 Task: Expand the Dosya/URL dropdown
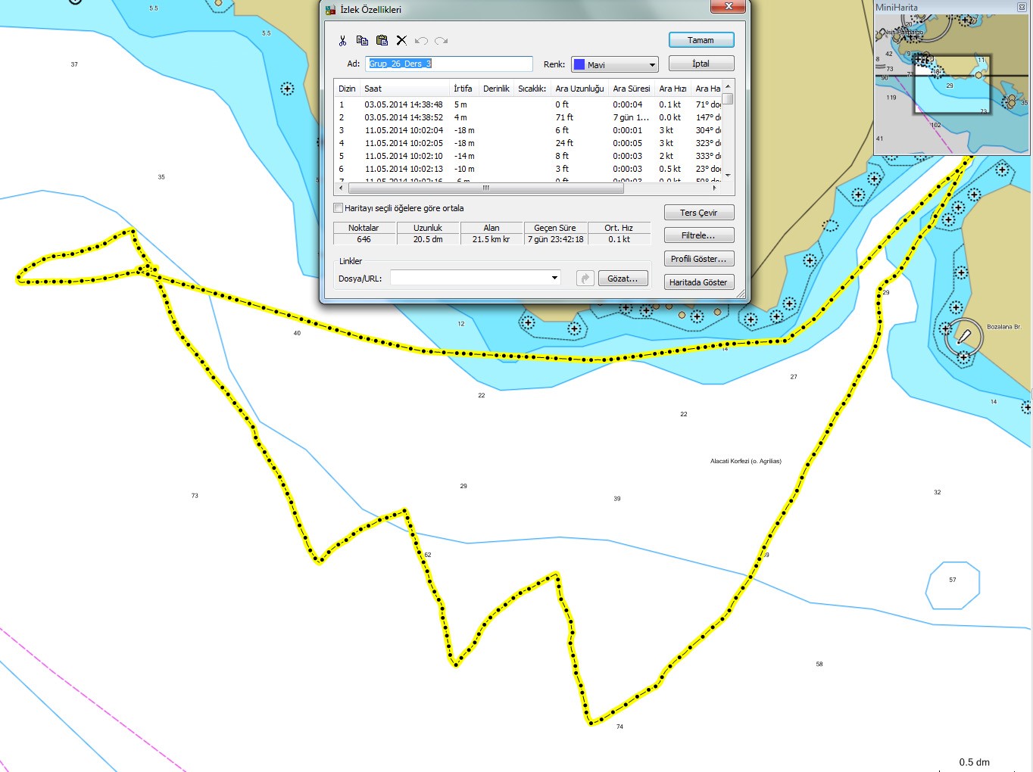(x=554, y=278)
